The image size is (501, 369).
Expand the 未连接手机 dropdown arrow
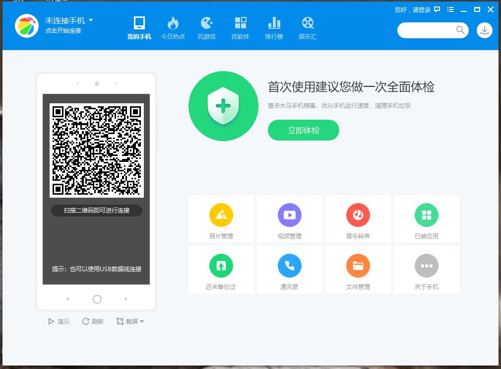(91, 20)
